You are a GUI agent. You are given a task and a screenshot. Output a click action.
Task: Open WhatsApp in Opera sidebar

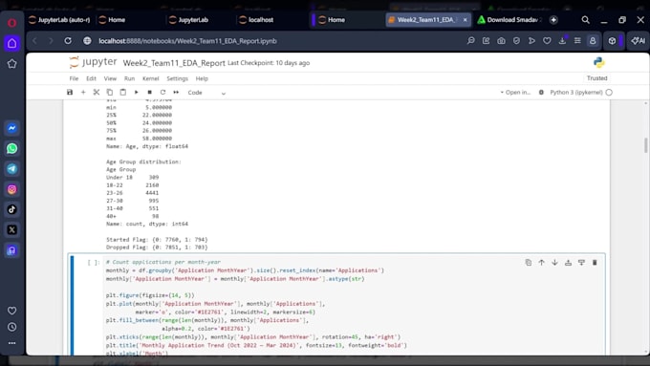[x=12, y=148]
